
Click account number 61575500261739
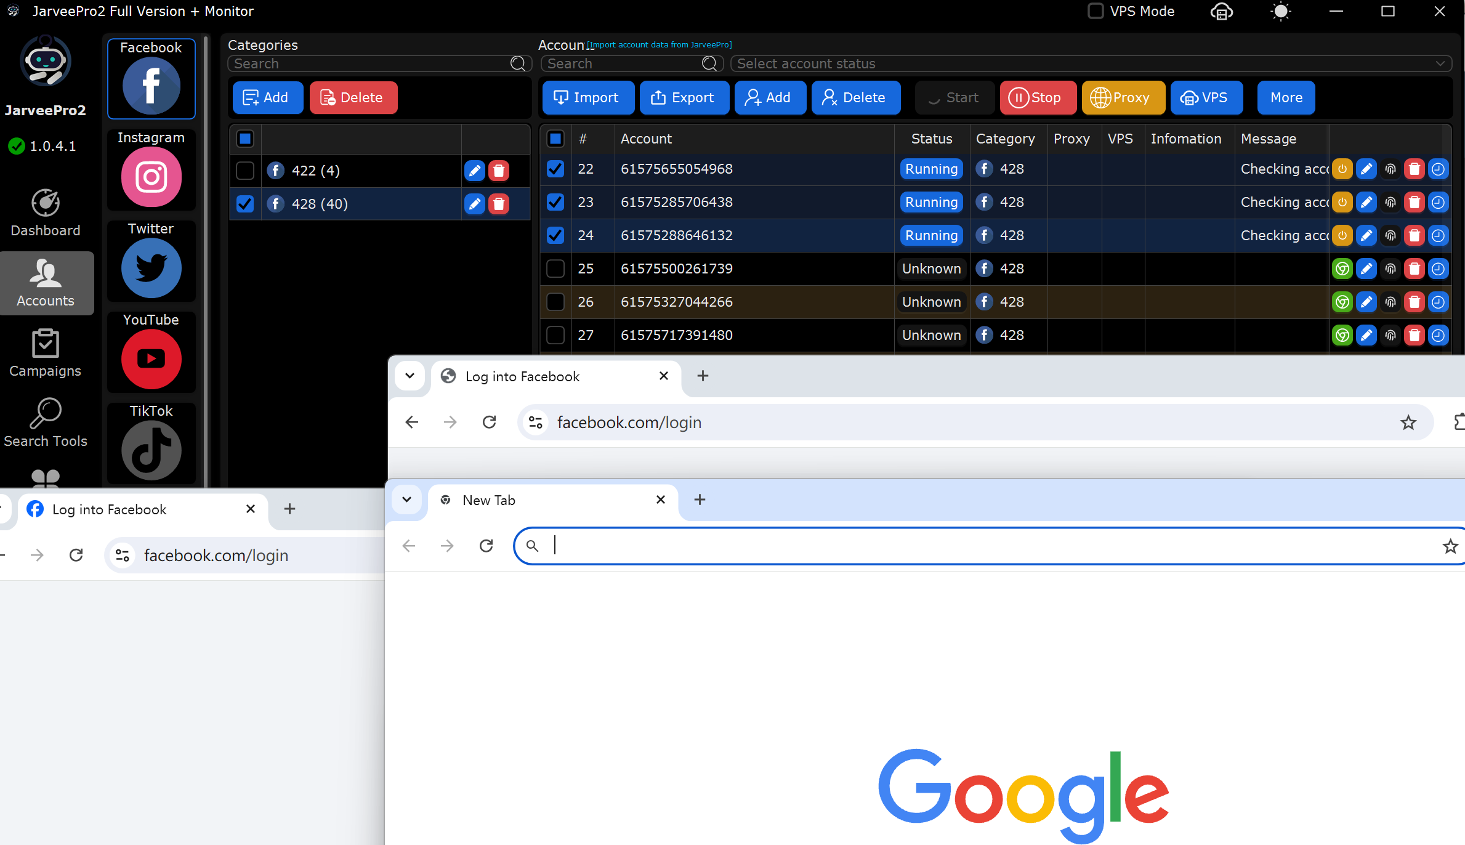tap(677, 269)
